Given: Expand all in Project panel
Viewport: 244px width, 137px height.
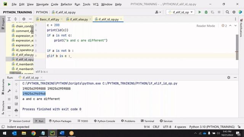Looking at the screenshot, I should [x=9, y=19].
